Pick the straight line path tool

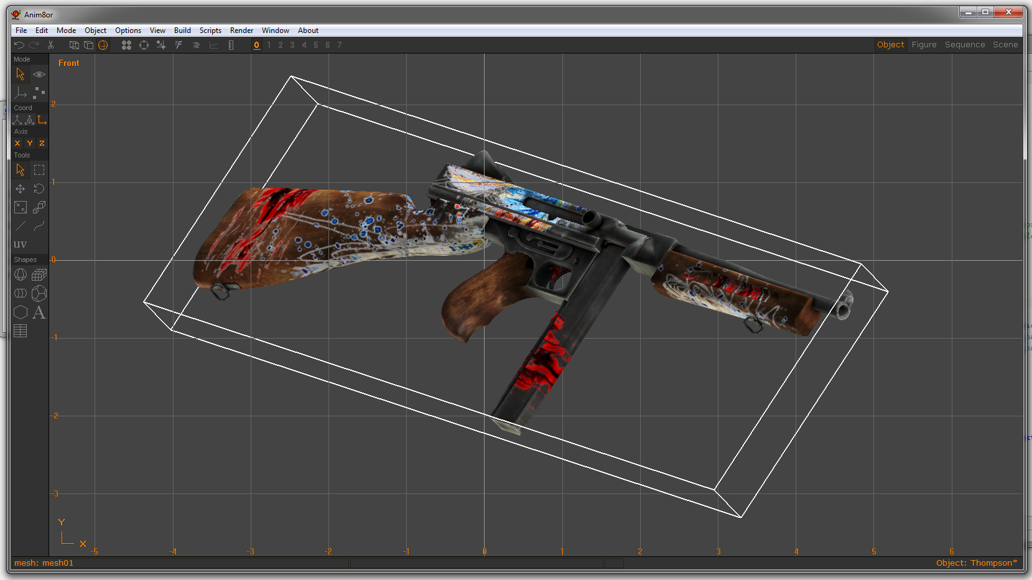(x=21, y=226)
